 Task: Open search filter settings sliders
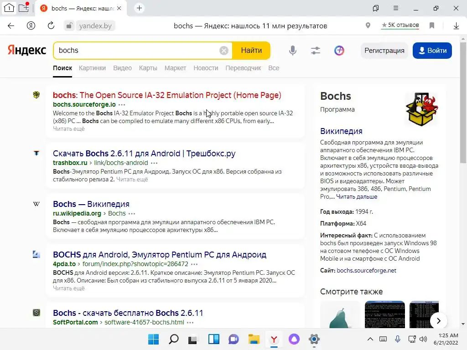click(x=316, y=51)
